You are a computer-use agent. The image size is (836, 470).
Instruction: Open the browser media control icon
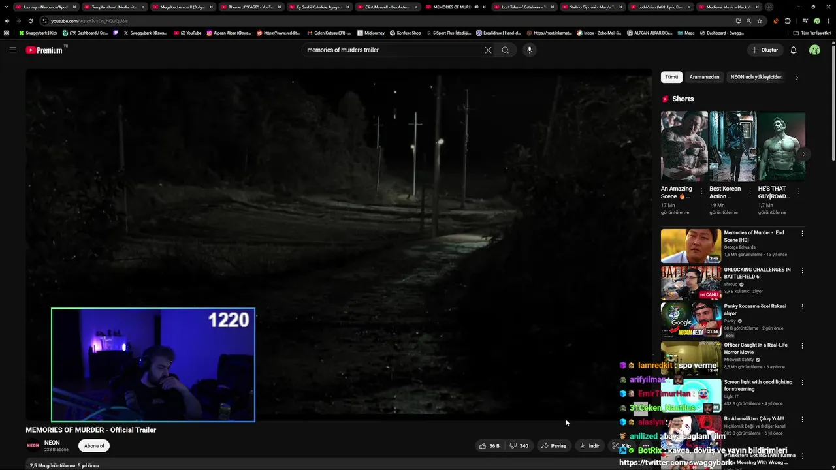tap(805, 21)
